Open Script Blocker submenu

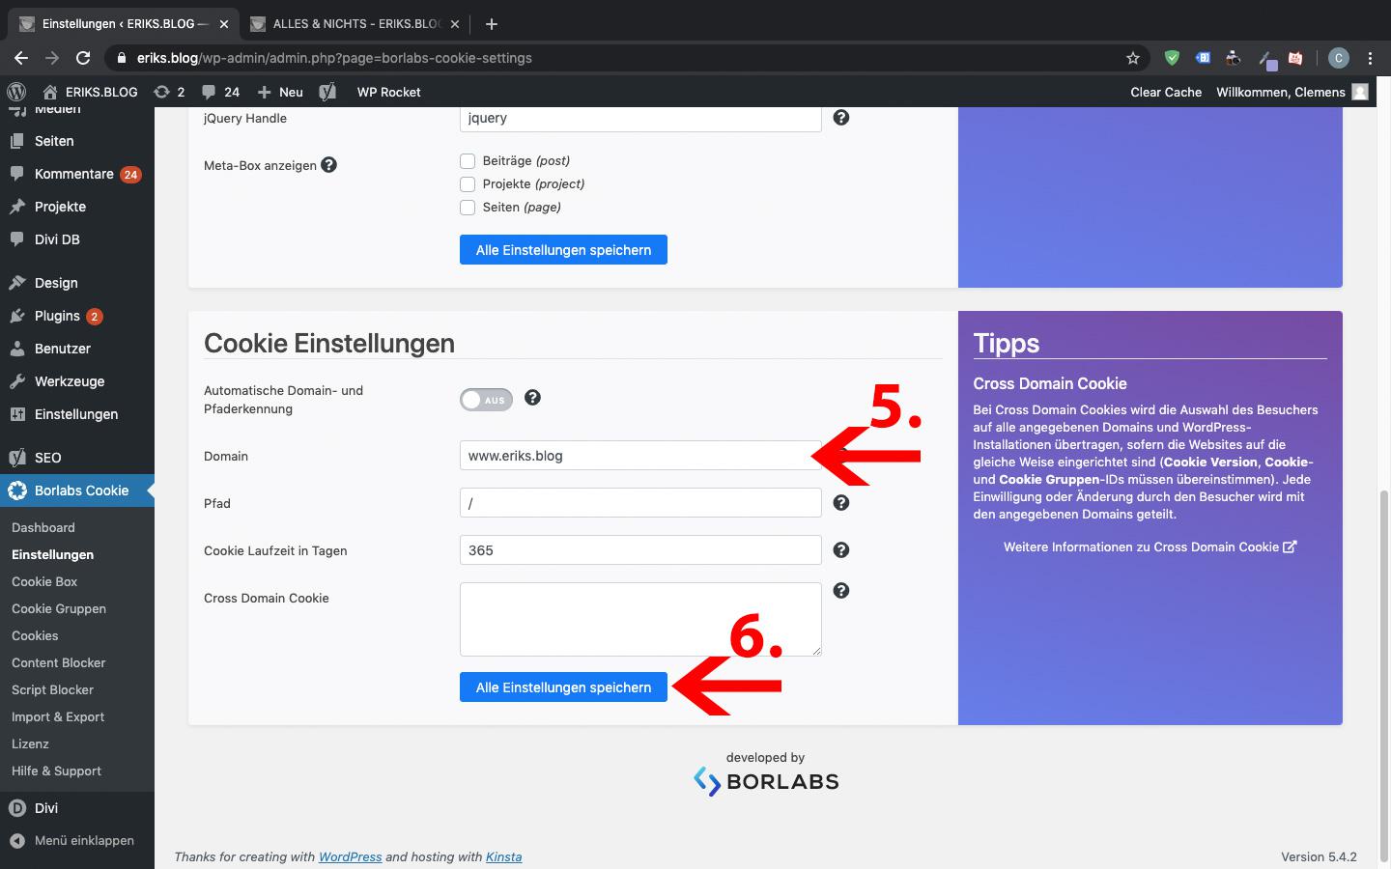[x=52, y=689]
